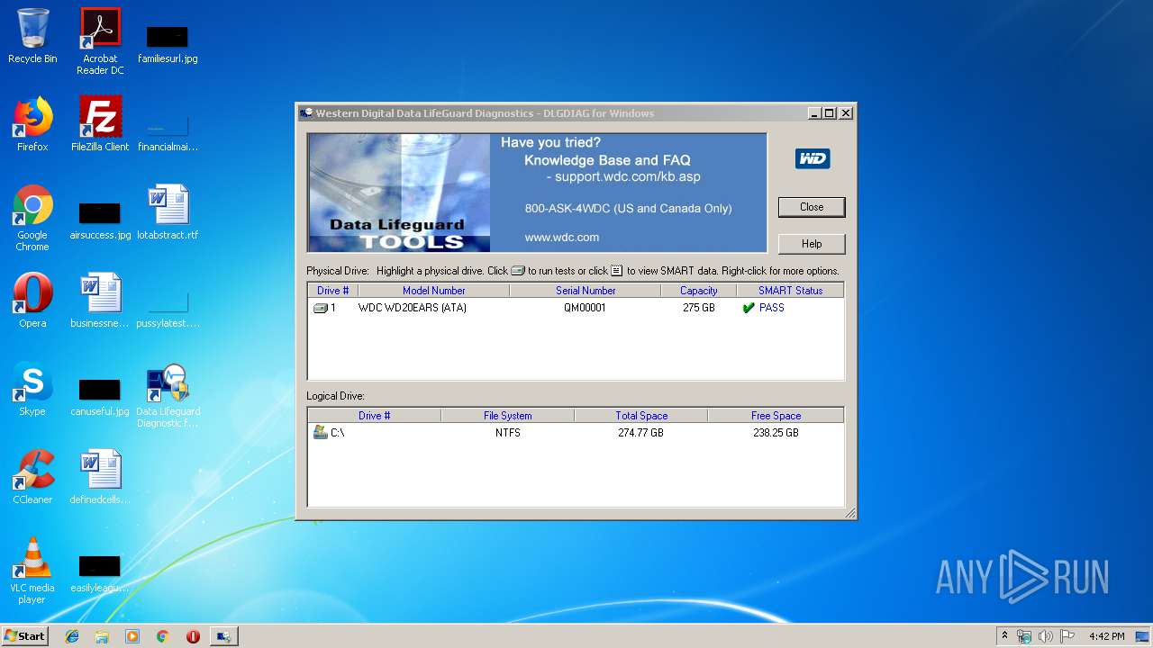Select familiesurl.jpg file on desktop
The height and width of the screenshot is (648, 1153).
pos(168,43)
